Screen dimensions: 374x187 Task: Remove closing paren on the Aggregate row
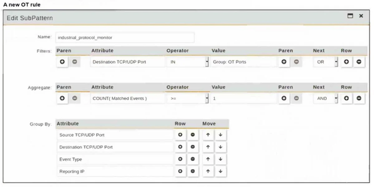(296, 98)
